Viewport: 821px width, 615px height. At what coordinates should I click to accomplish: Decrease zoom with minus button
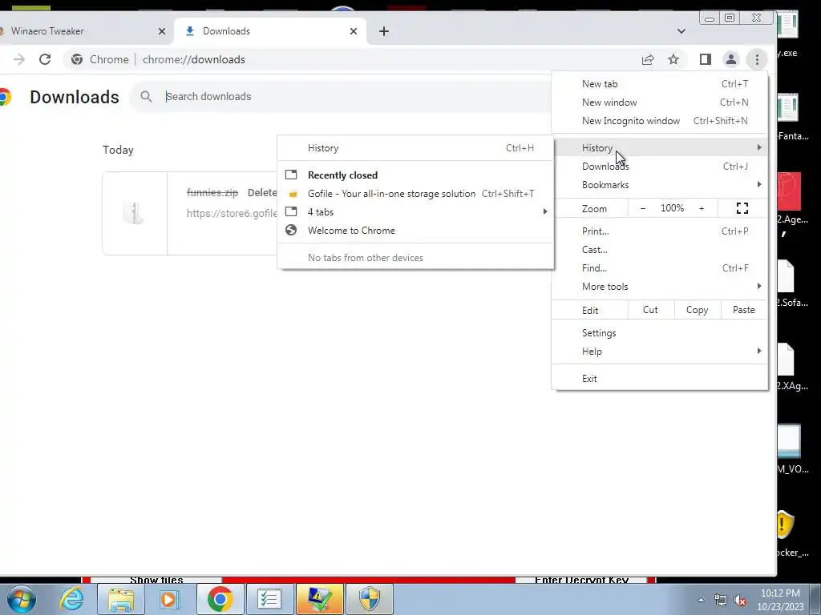tap(643, 209)
